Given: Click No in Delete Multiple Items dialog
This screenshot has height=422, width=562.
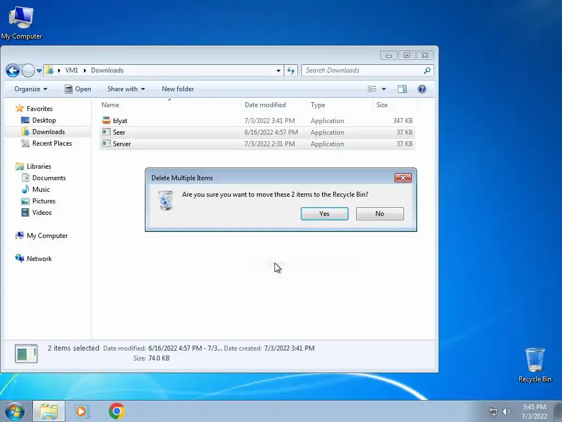Looking at the screenshot, I should point(380,214).
